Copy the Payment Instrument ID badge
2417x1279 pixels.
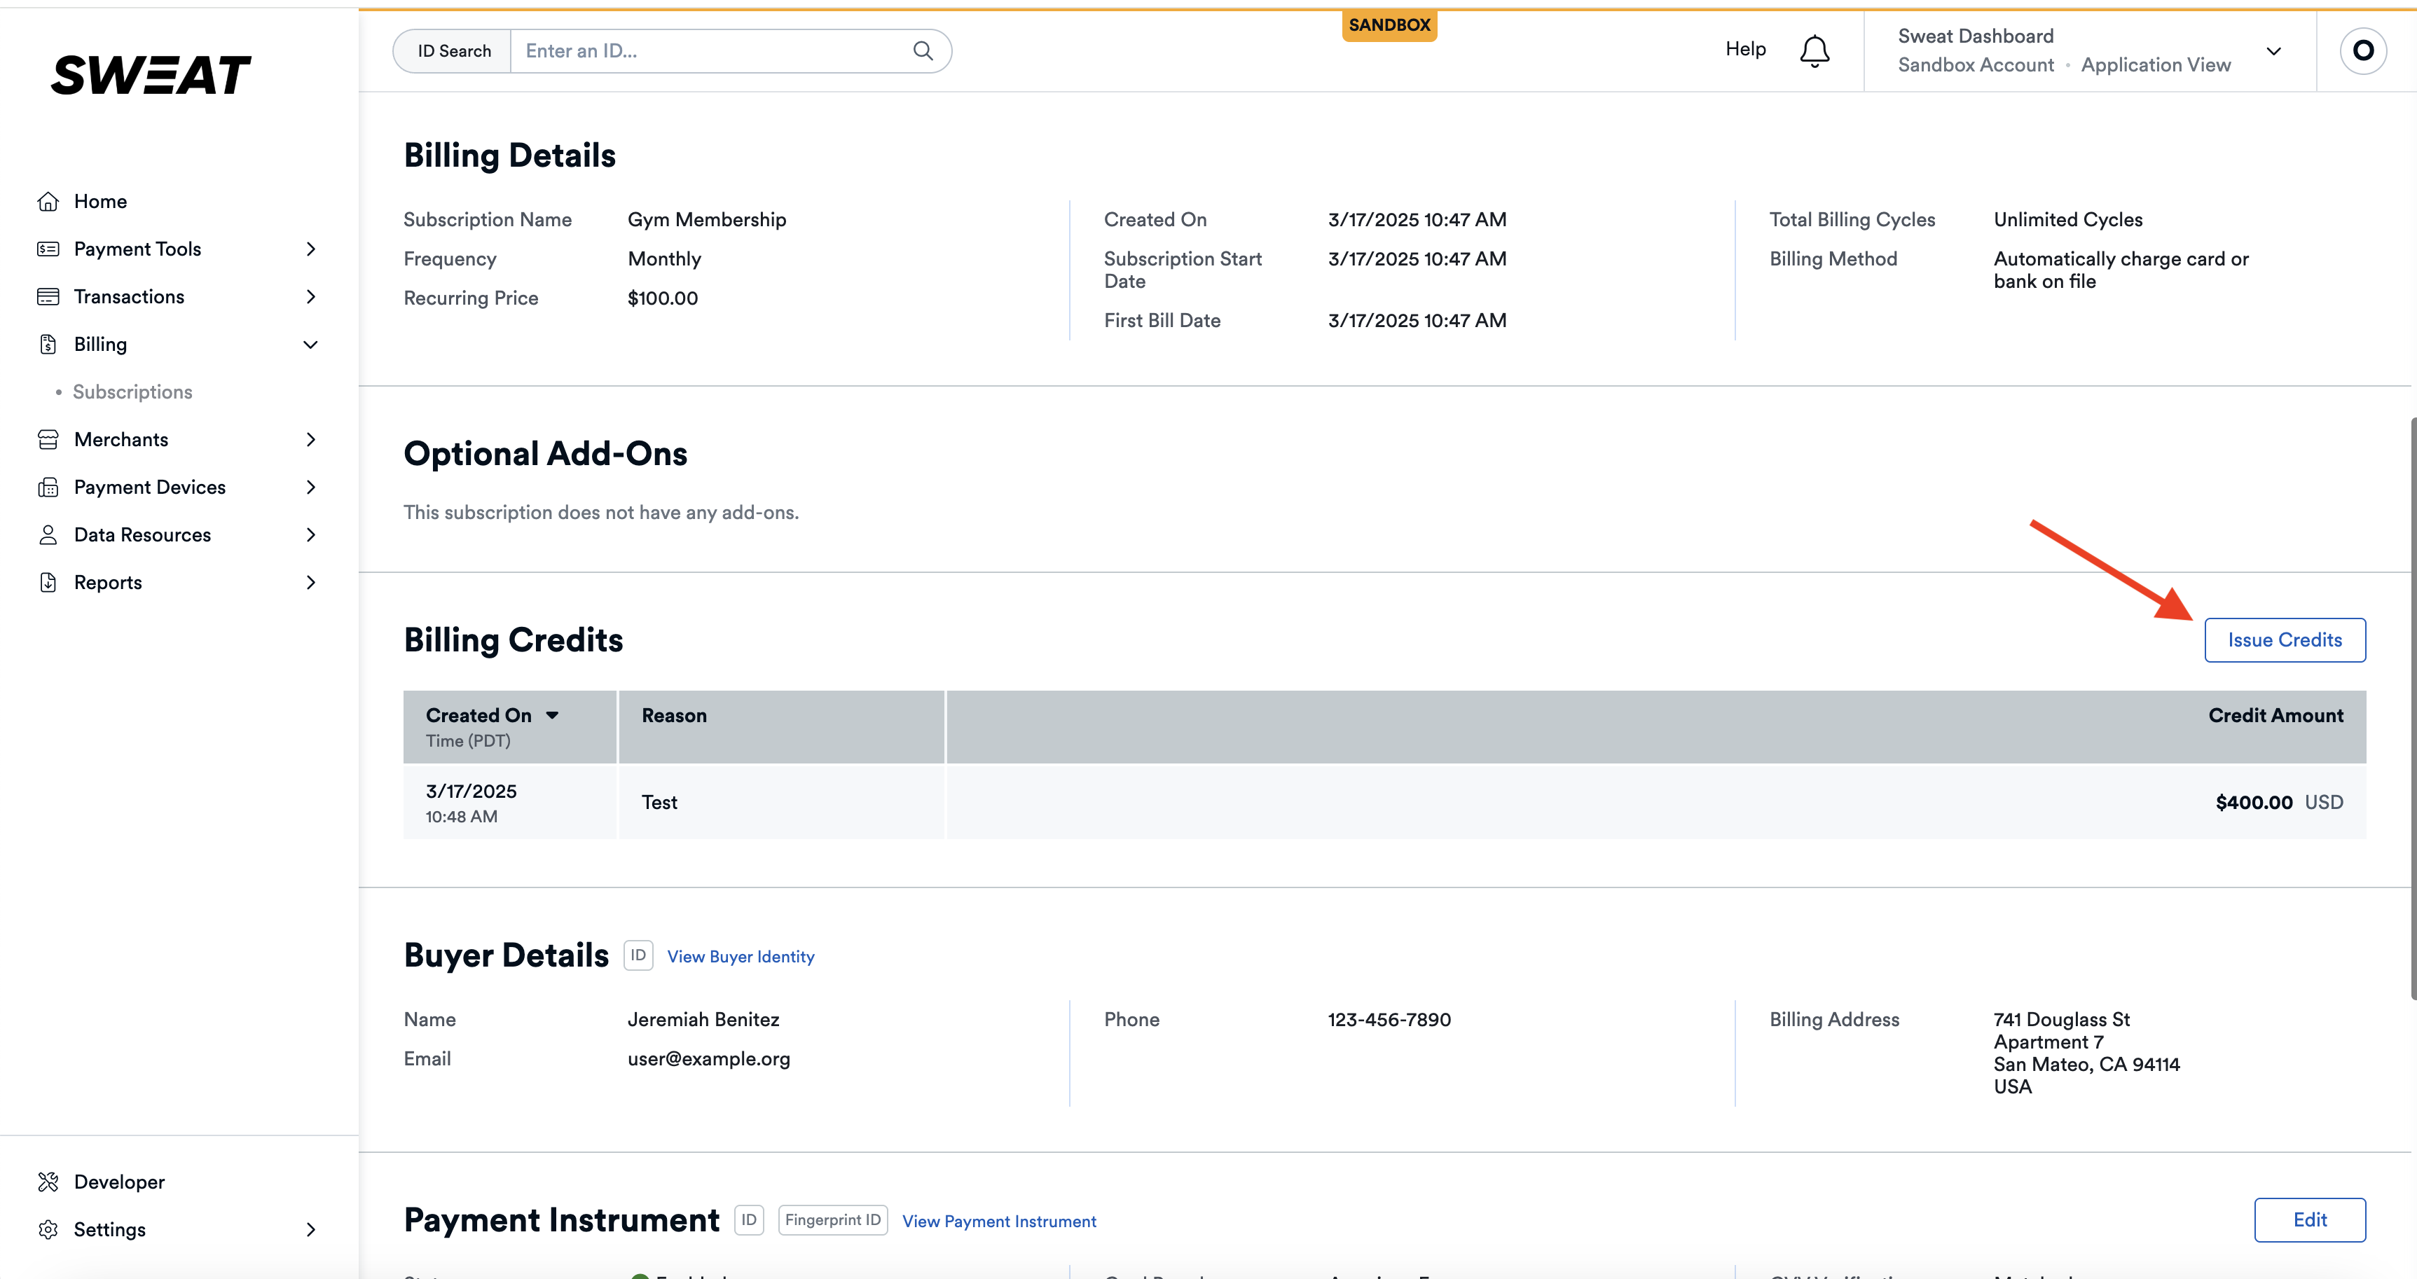pos(749,1220)
